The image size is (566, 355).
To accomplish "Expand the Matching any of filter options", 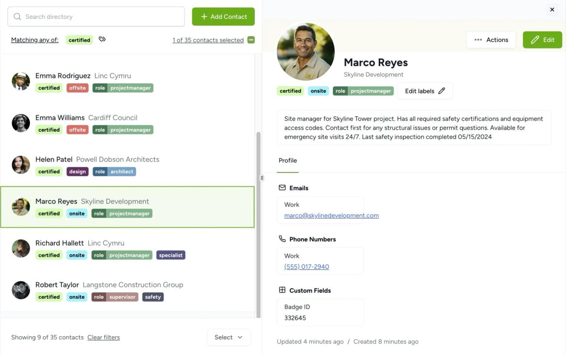I will click(x=34, y=40).
